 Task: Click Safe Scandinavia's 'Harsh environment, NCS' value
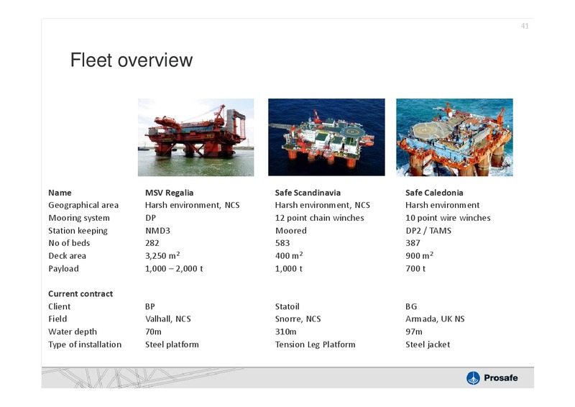pos(322,205)
